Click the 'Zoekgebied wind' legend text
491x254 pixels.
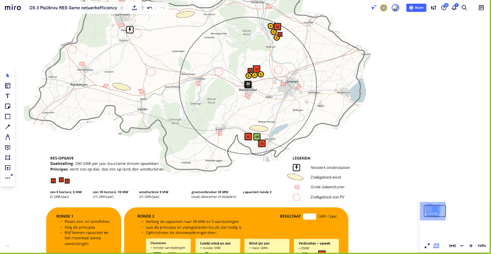tap(326, 177)
